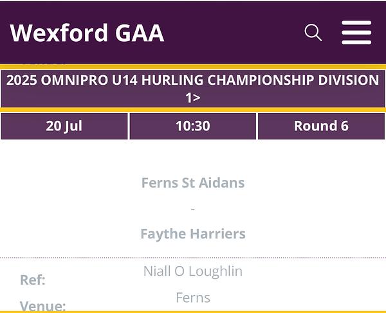Click the dotted separator under Faythe Harriers
Screen dimensions: 386x313
(193, 258)
